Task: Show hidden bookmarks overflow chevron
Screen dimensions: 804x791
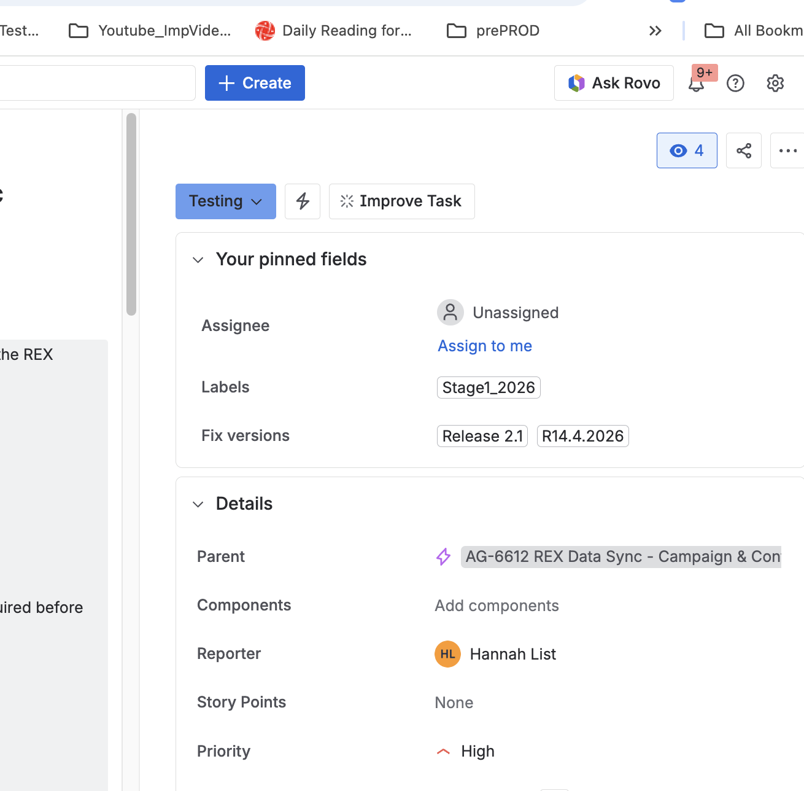Action: coord(655,31)
